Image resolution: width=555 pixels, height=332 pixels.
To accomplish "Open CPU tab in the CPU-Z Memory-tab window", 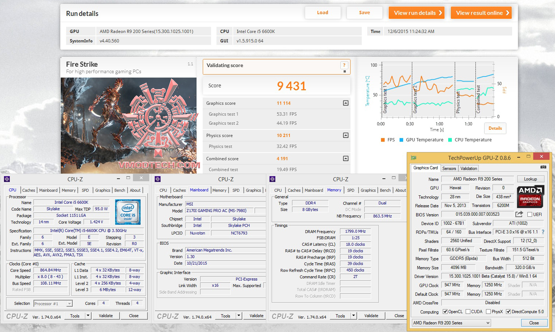I will (x=278, y=190).
